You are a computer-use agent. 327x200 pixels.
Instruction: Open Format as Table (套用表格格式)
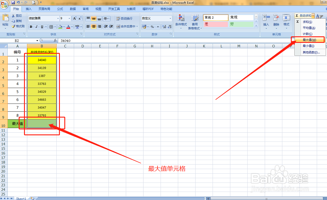pyautogui.click(x=194, y=22)
